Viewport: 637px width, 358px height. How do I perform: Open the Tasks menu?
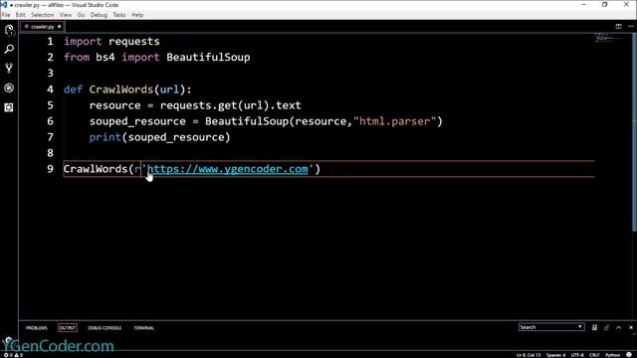pyautogui.click(x=119, y=15)
